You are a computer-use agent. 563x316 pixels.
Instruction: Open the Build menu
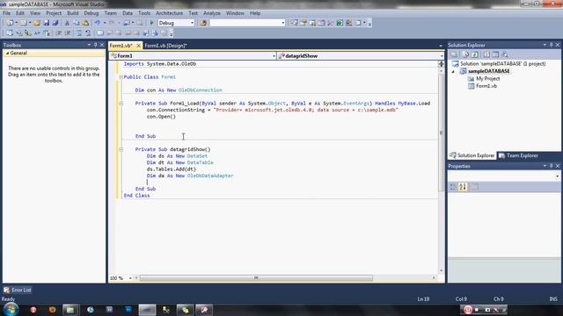point(72,13)
